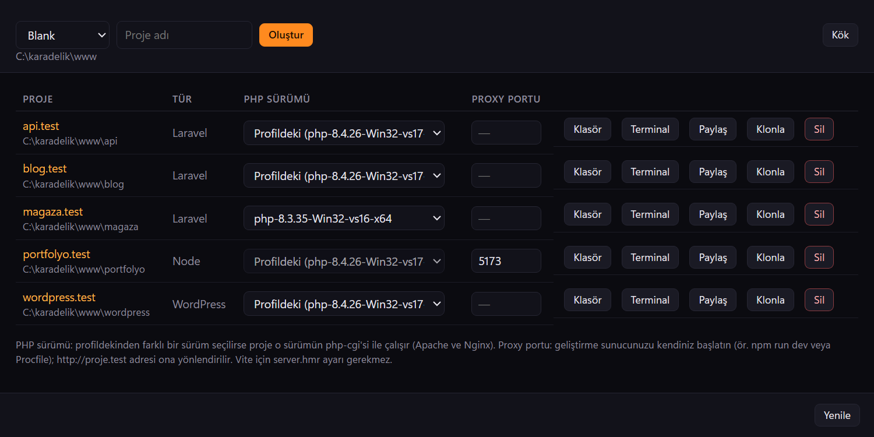Open the Blank template dropdown
Image resolution: width=874 pixels, height=437 pixels.
pyautogui.click(x=62, y=35)
